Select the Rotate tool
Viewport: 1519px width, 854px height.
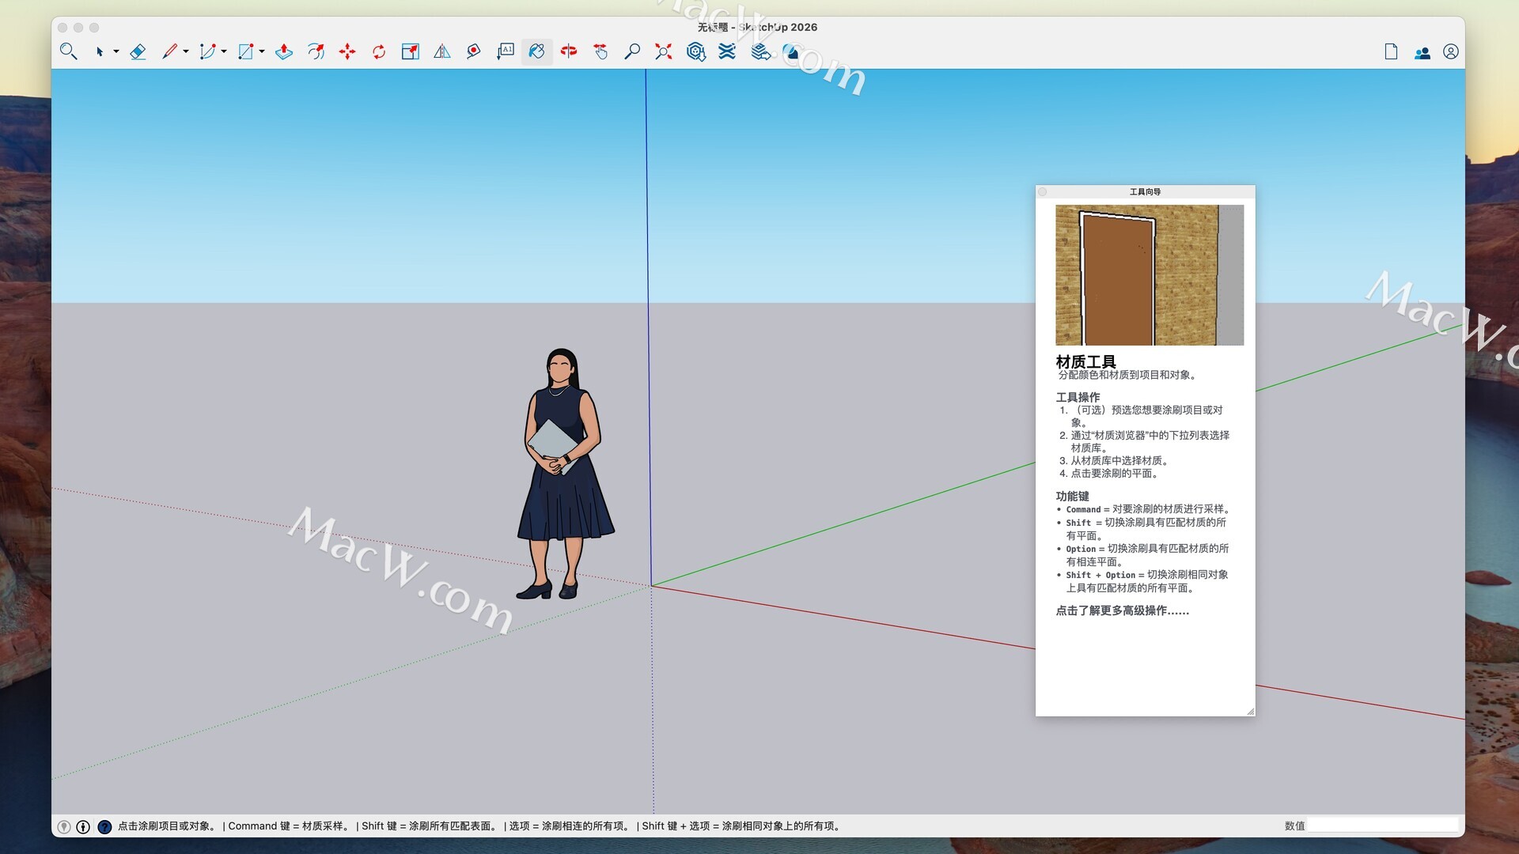point(379,52)
